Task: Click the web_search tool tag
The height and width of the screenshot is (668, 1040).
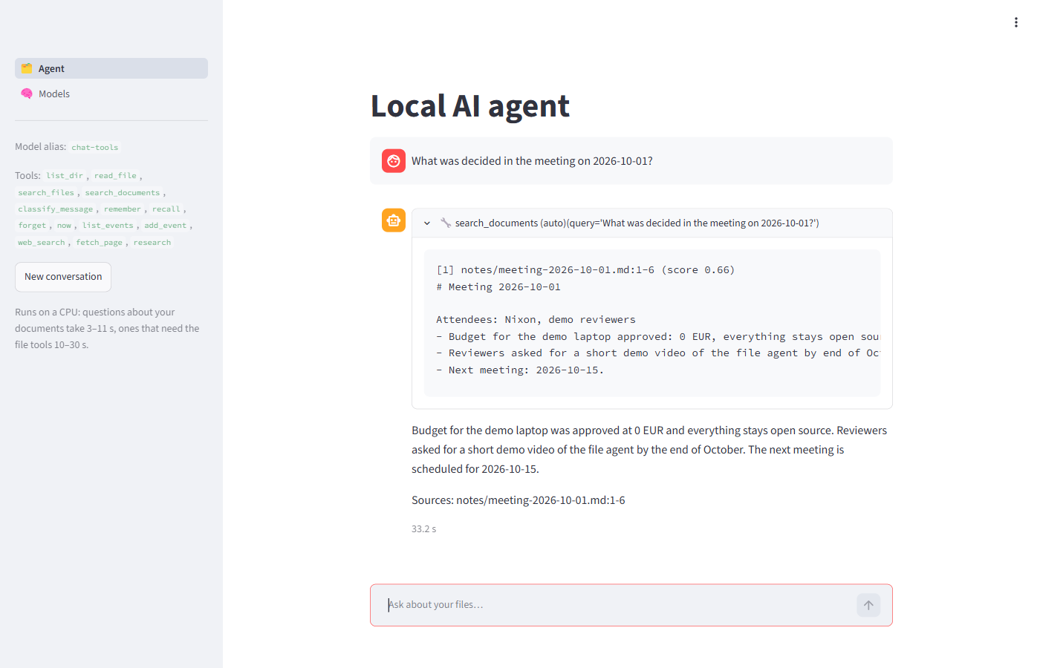Action: point(42,243)
